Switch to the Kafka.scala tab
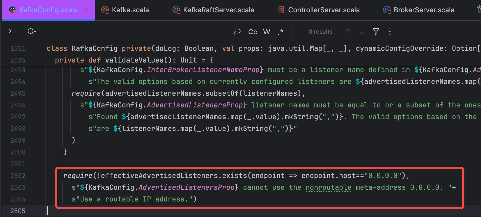This screenshot has height=217, width=481. click(130, 10)
